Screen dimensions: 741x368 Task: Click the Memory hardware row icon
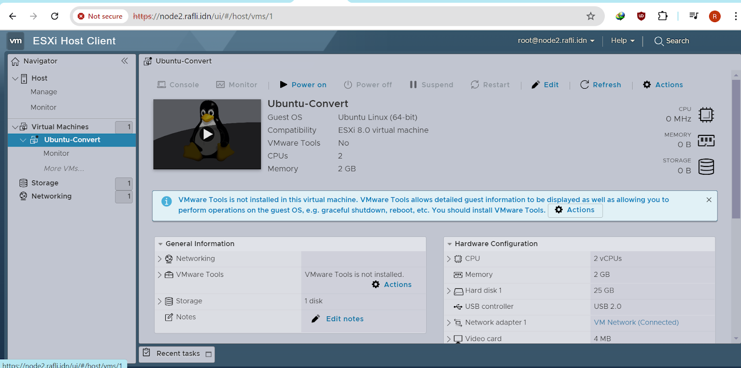pyautogui.click(x=458, y=275)
